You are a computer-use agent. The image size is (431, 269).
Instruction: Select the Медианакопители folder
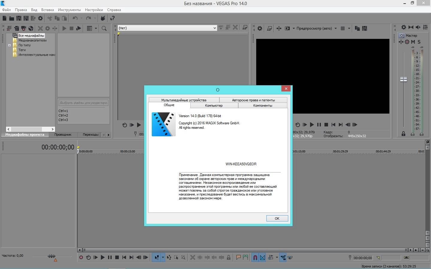pos(32,40)
